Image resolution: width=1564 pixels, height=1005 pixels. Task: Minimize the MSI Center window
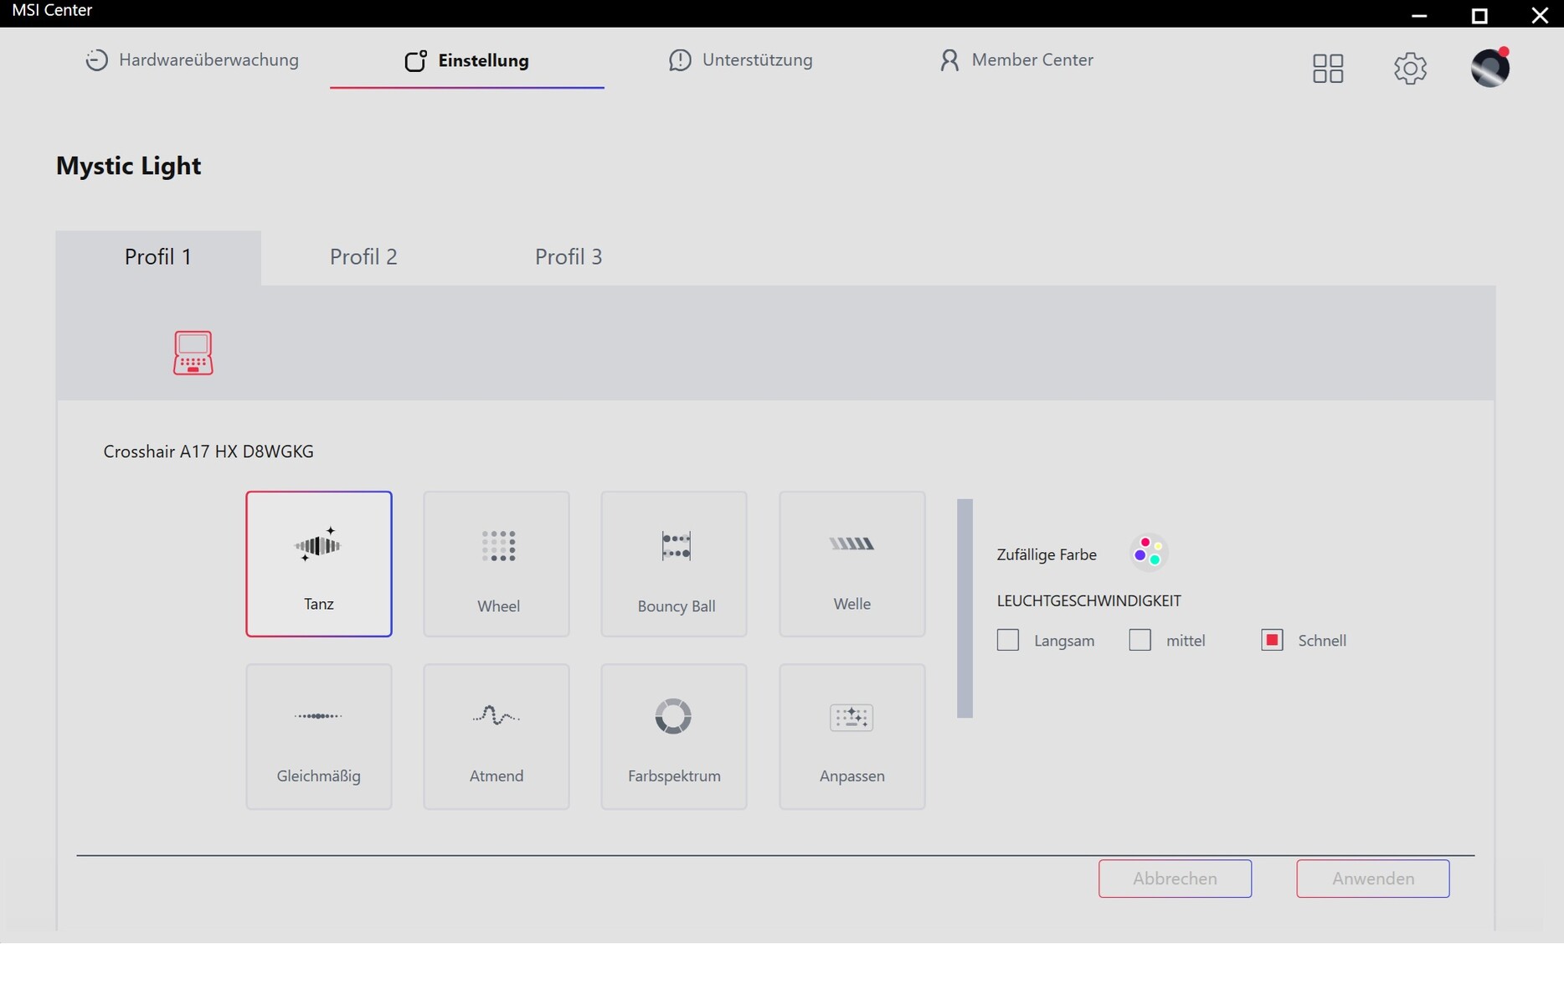pos(1419,15)
